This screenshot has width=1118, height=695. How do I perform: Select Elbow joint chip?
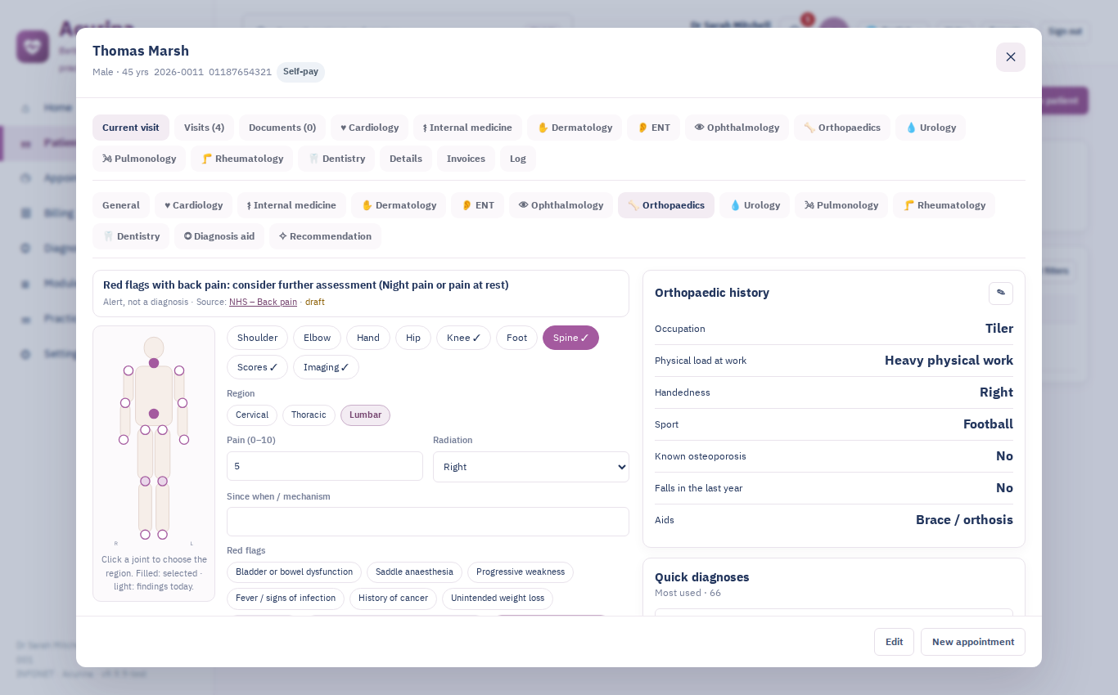[317, 338]
